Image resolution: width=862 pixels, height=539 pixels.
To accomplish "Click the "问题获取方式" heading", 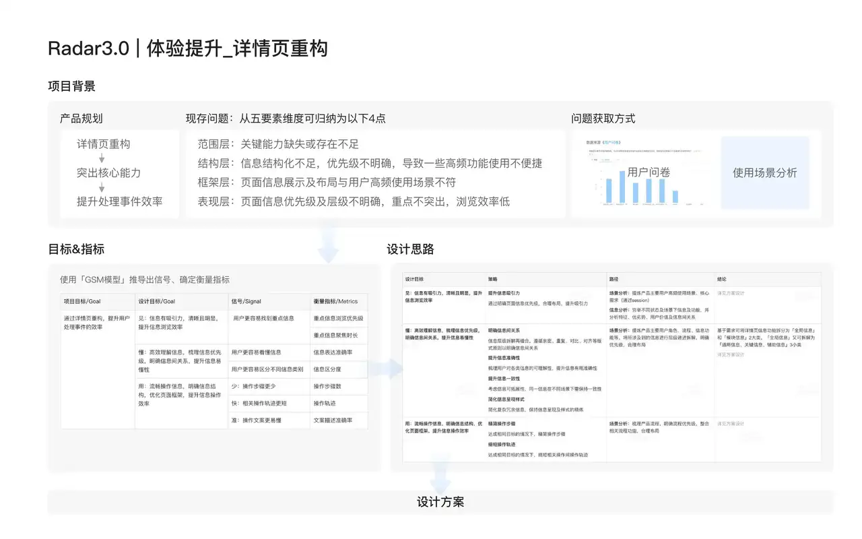I will [603, 119].
